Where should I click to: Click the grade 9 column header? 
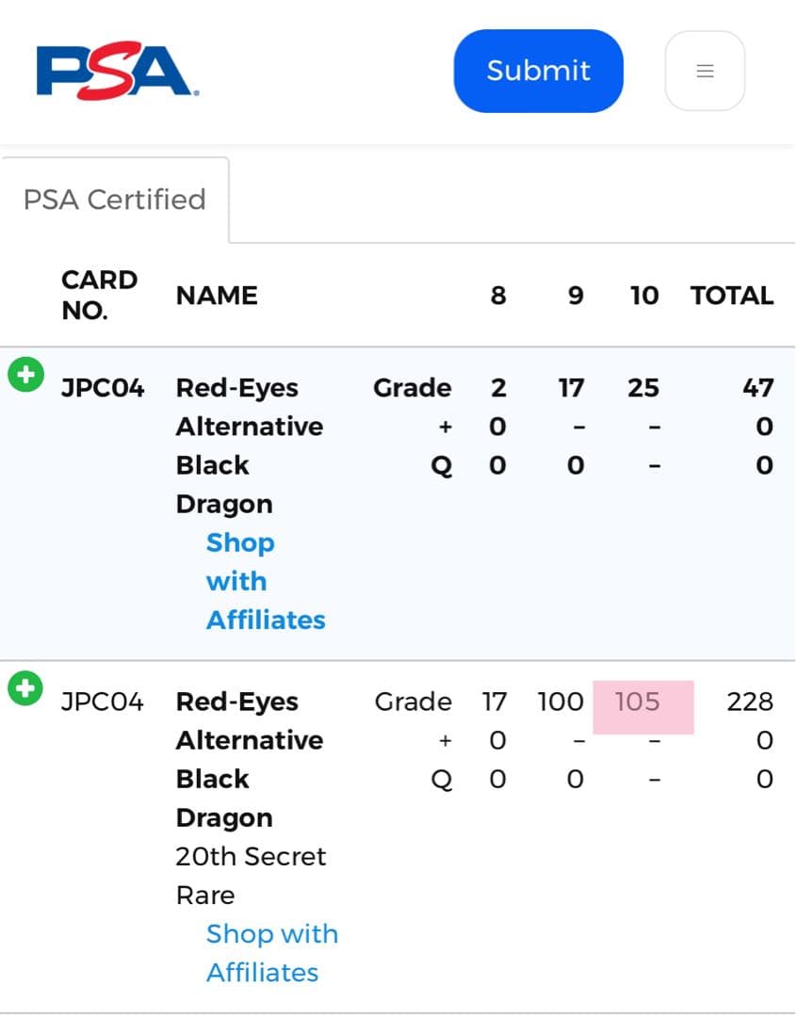pos(575,296)
